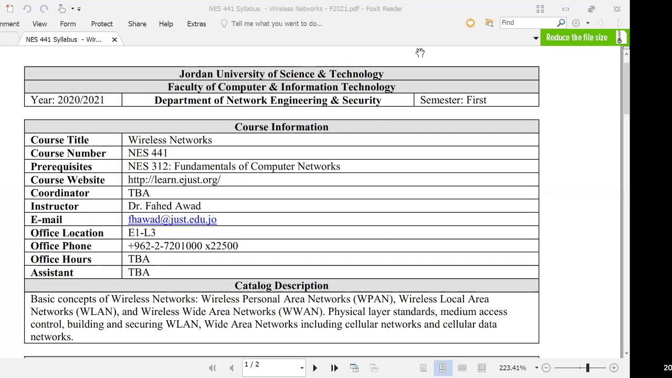Expand the document tab list dropdown arrow
This screenshot has height=378, width=672.
click(x=535, y=38)
